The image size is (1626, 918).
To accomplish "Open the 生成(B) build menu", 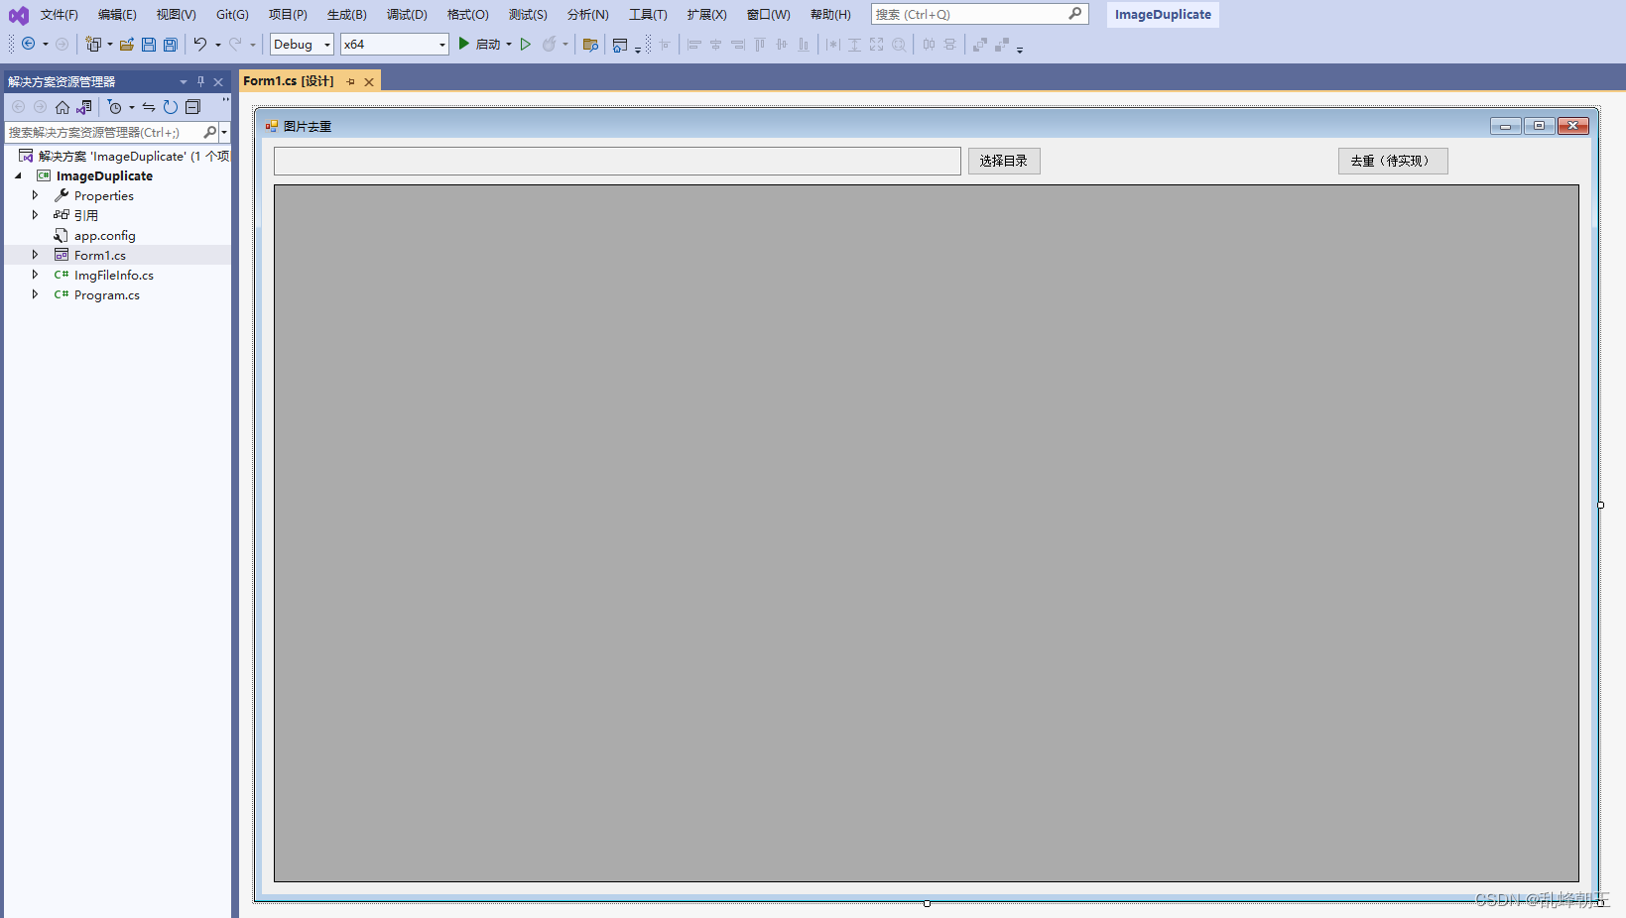I will click(x=347, y=15).
